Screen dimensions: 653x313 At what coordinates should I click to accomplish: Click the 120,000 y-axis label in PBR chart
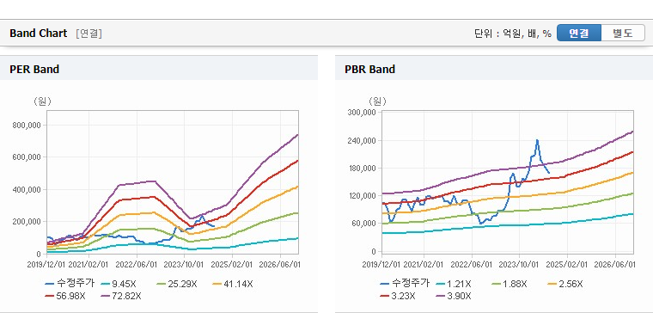point(363,196)
